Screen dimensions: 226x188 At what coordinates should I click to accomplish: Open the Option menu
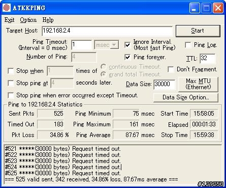28,20
